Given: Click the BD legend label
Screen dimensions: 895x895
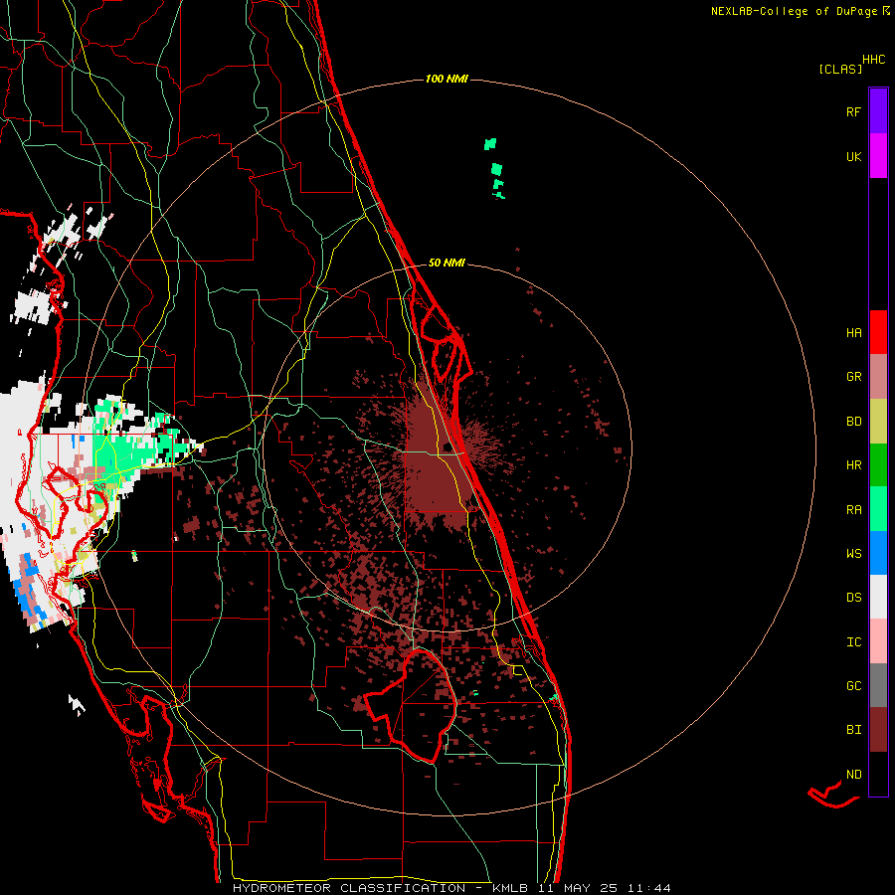Looking at the screenshot, I should pos(853,422).
